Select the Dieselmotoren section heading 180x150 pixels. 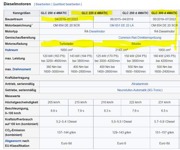pyautogui.click(x=17, y=4)
